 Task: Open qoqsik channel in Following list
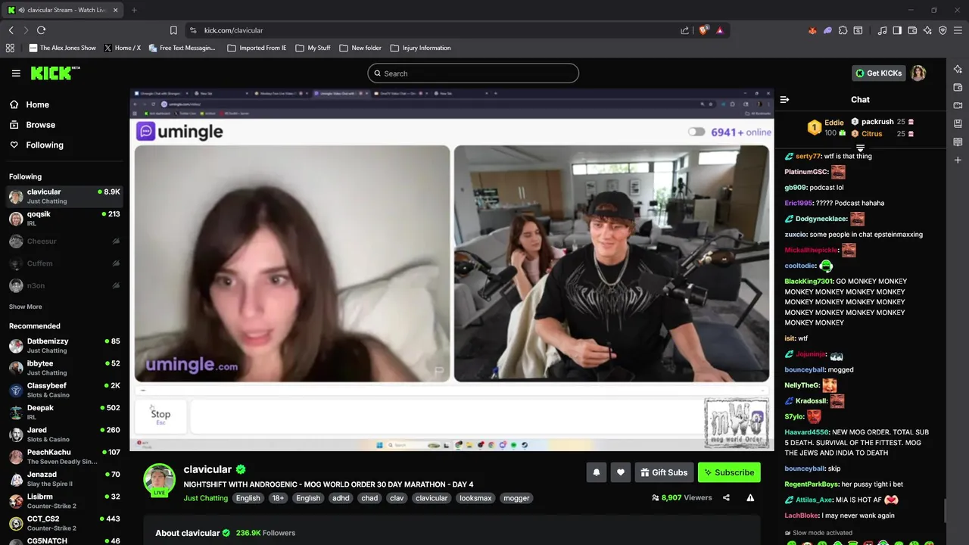(64, 219)
